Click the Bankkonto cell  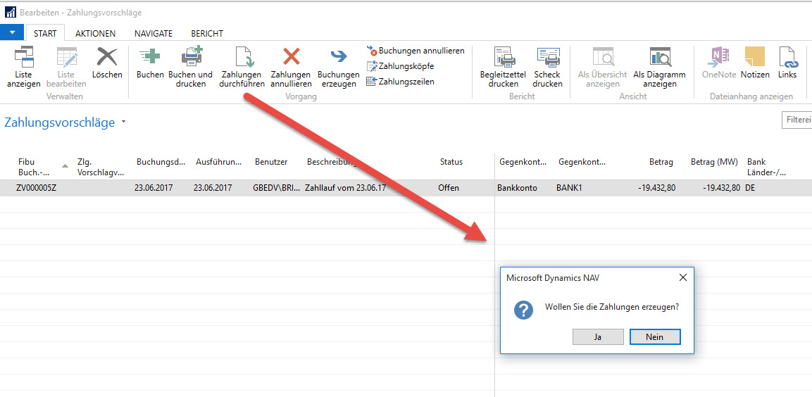coord(518,188)
